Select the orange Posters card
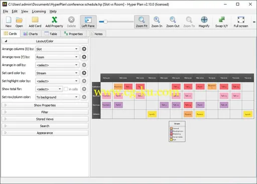This screenshot has height=184, width=257. [x=188, y=114]
